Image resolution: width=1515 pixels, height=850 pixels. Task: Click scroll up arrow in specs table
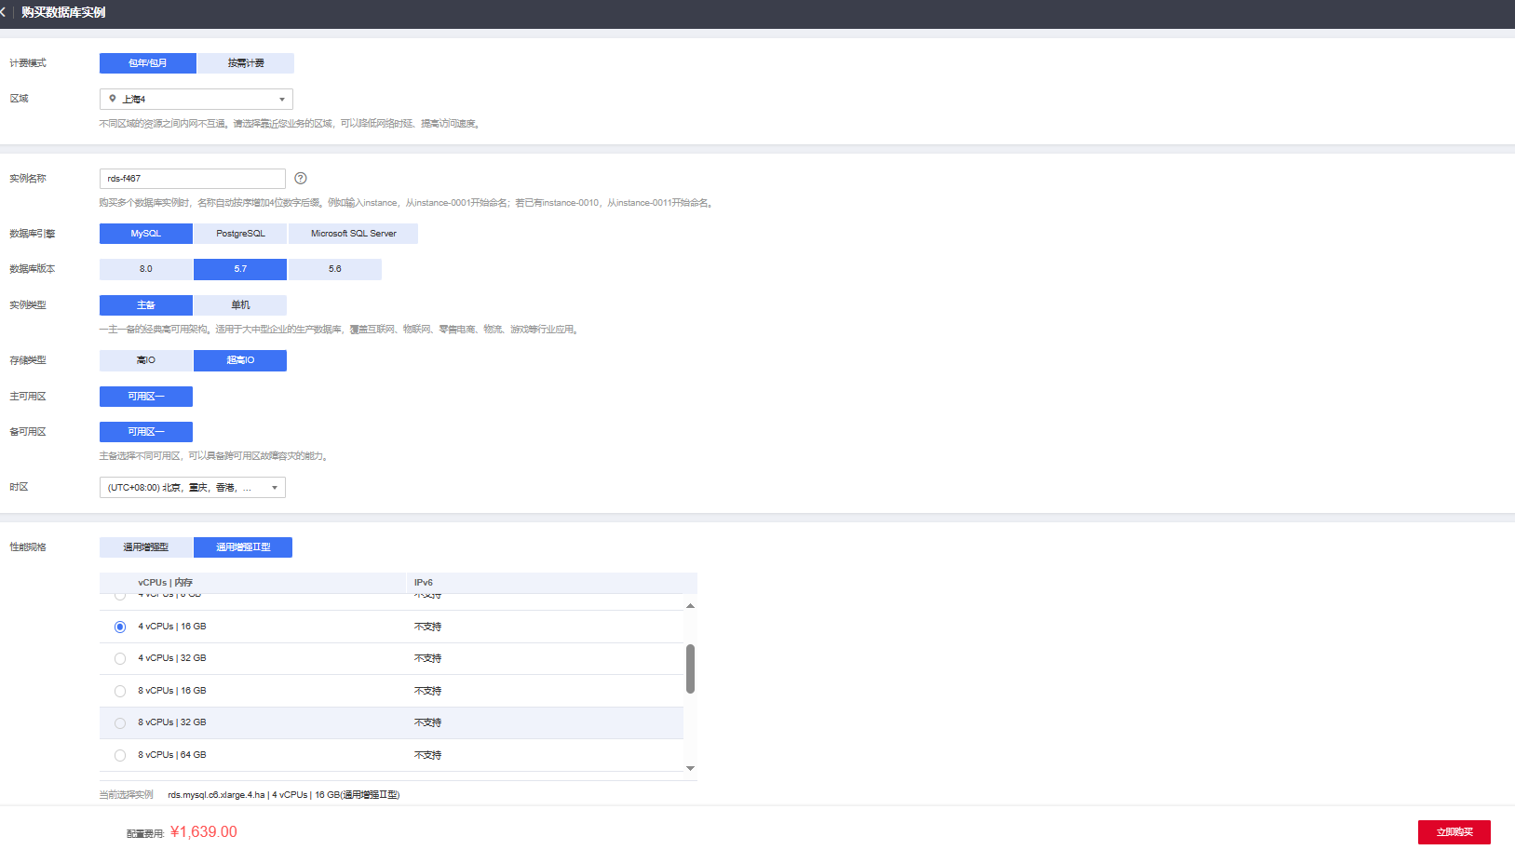coord(690,606)
